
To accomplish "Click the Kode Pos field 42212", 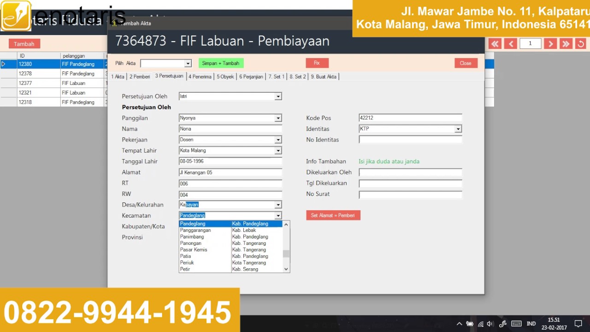I will coord(410,118).
